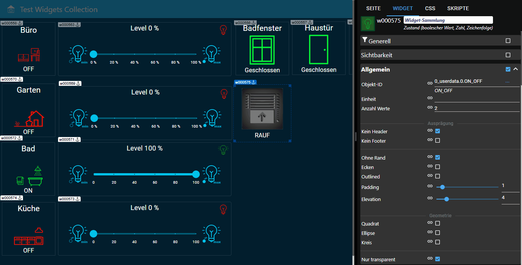Uncheck the Nur transparent checkbox
The image size is (522, 265).
pos(438,259)
